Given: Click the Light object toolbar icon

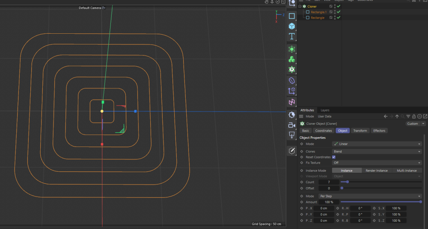Looking at the screenshot, I should pyautogui.click(x=291, y=115).
